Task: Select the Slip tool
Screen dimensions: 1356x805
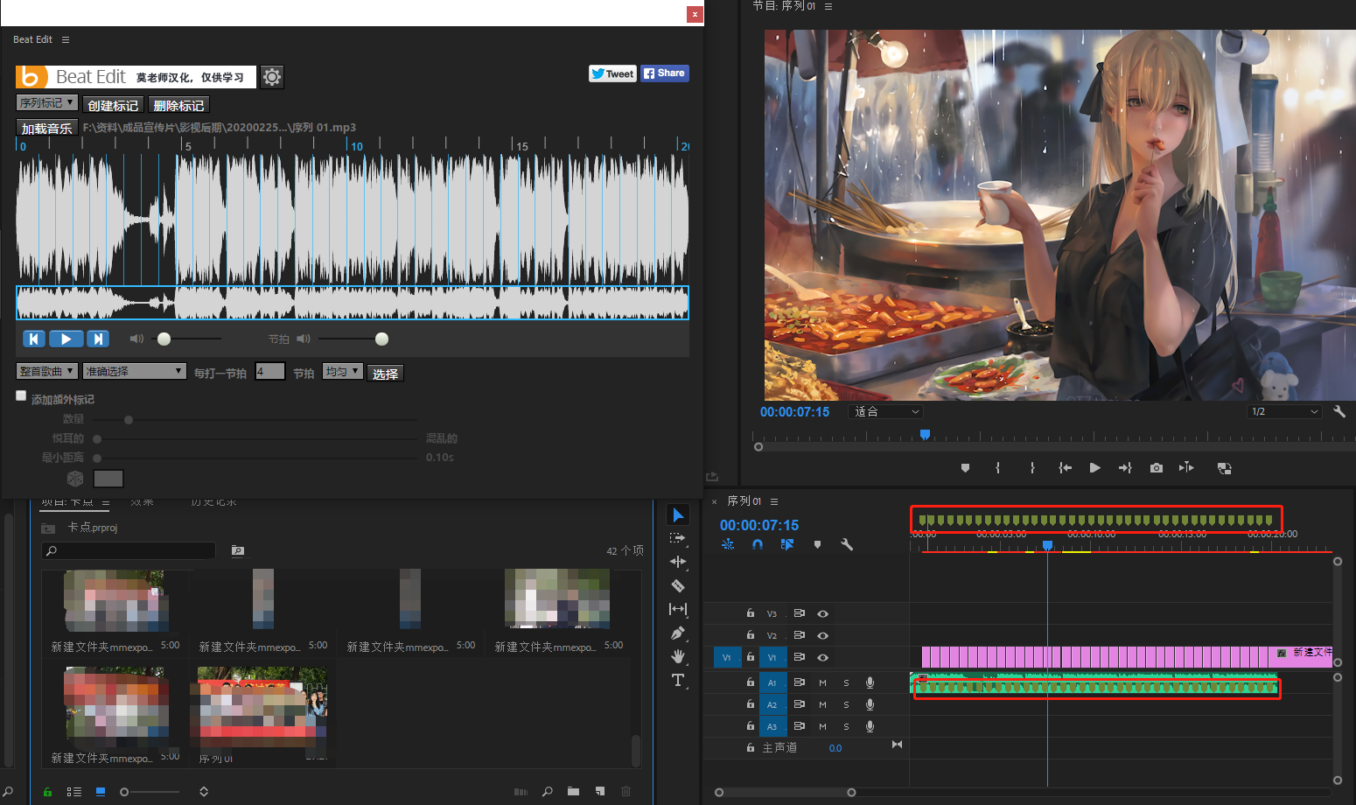Action: click(678, 609)
